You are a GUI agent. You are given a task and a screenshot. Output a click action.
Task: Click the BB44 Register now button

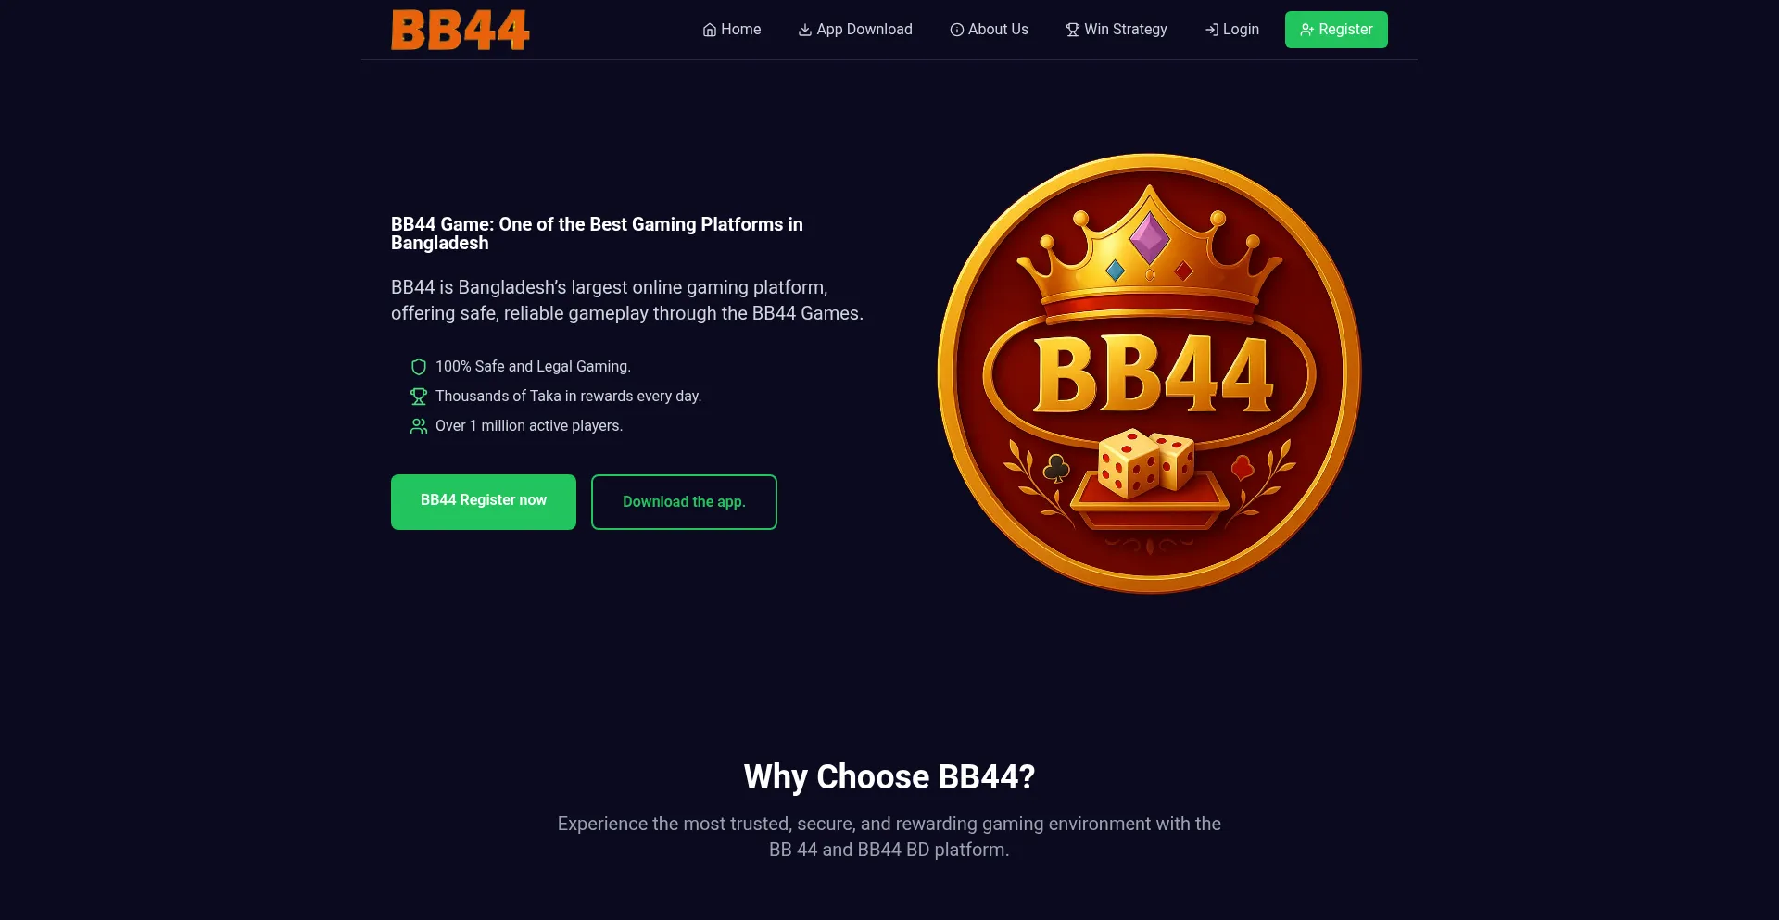click(484, 502)
